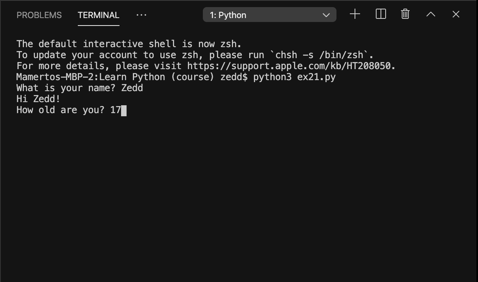Open more terminal actions with the ellipsis
This screenshot has width=478, height=282.
pos(141,15)
